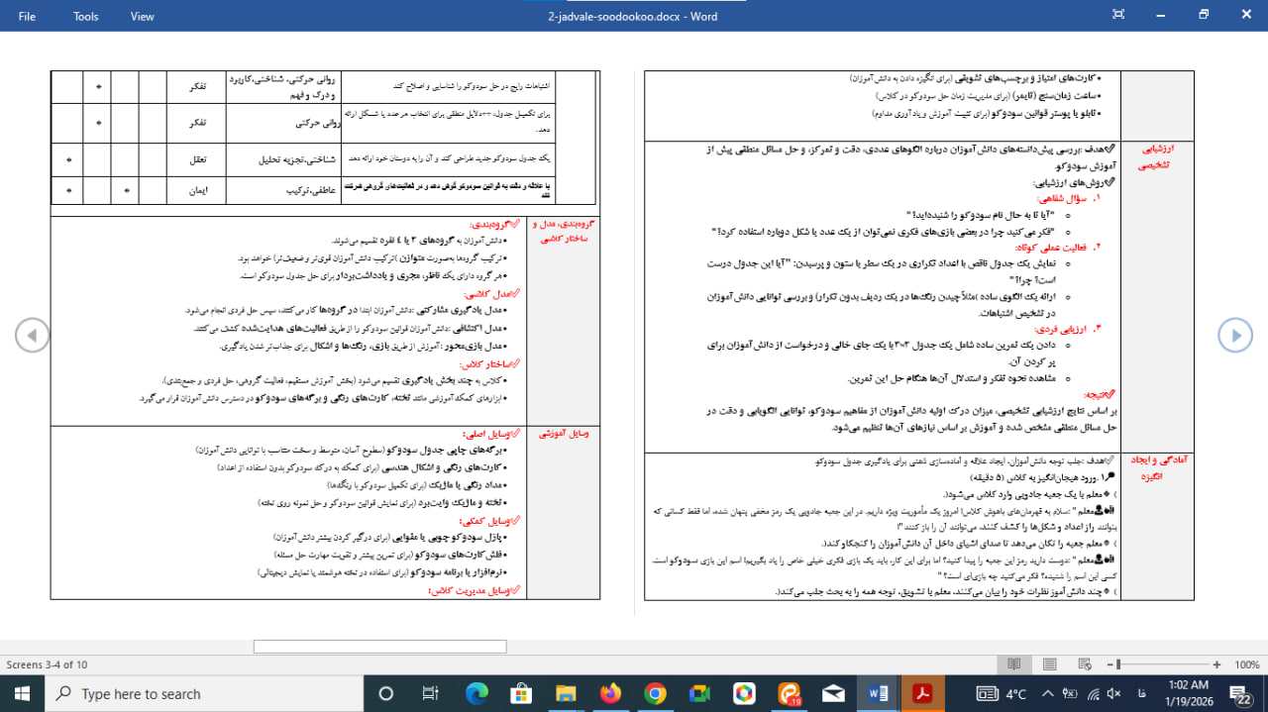Click the next page arrow on the right
The image size is (1268, 712).
(x=1235, y=336)
